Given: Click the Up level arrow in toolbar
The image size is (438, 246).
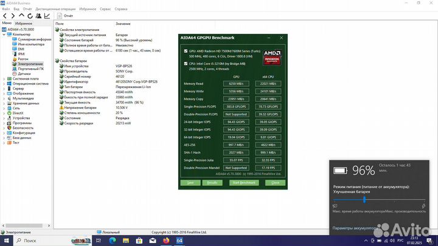Looking at the screenshot, I should 21,16.
